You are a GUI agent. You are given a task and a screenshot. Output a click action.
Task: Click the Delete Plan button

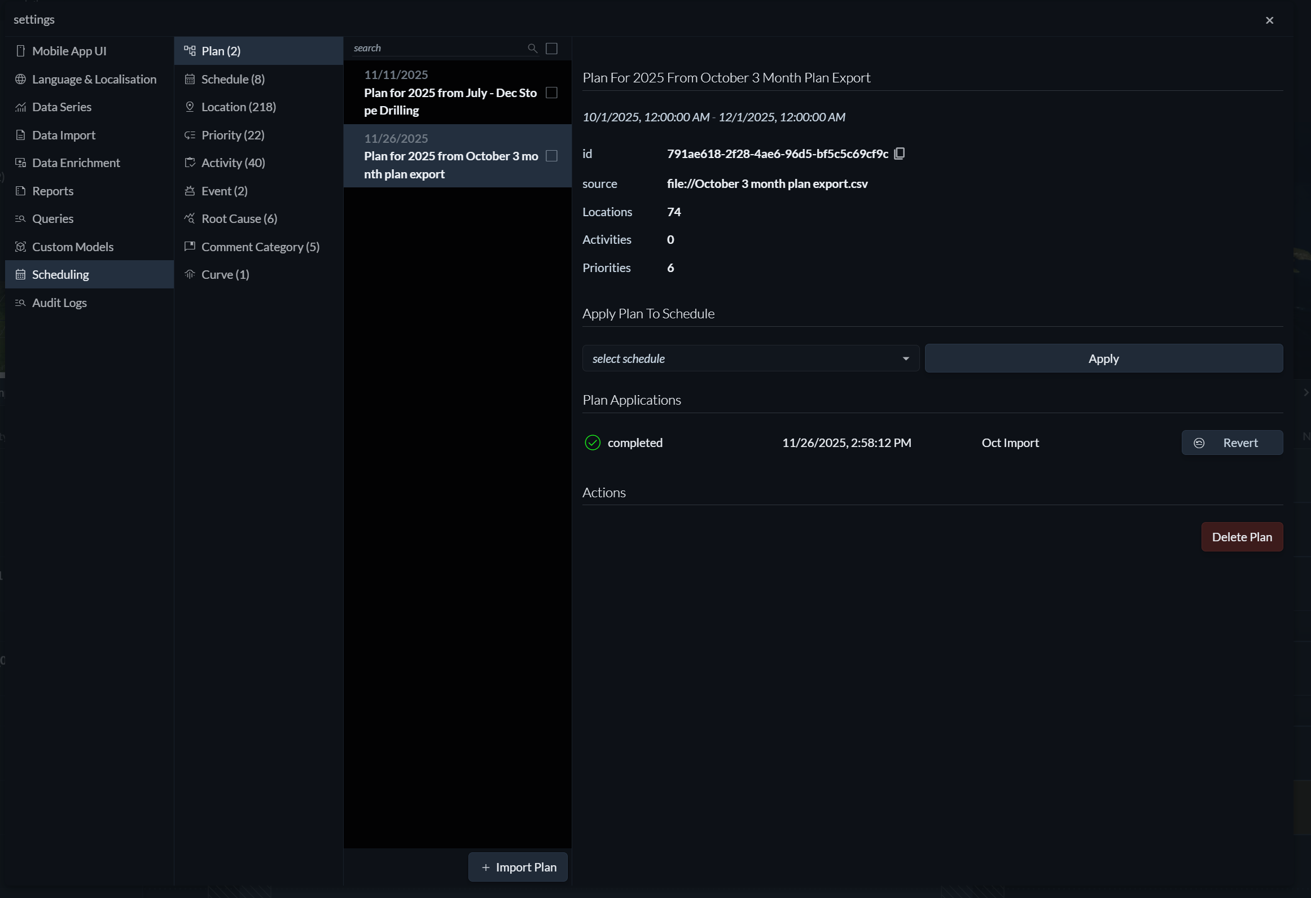pos(1242,537)
